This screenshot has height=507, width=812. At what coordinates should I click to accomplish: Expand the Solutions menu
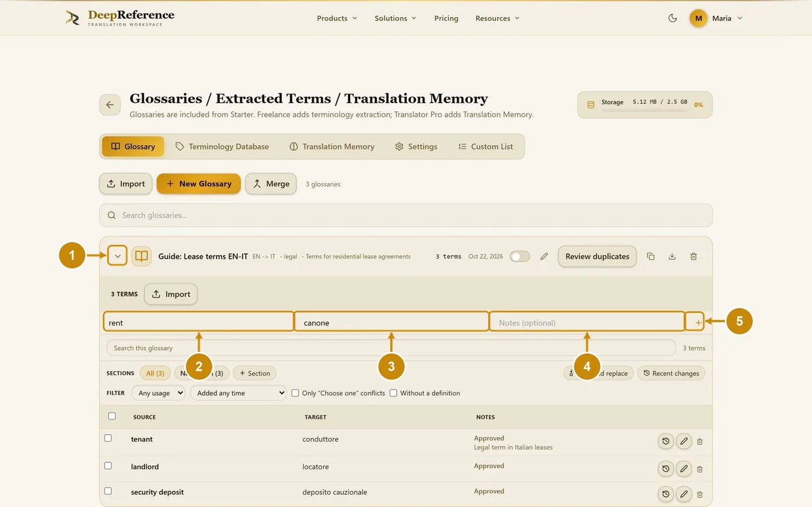tap(396, 18)
